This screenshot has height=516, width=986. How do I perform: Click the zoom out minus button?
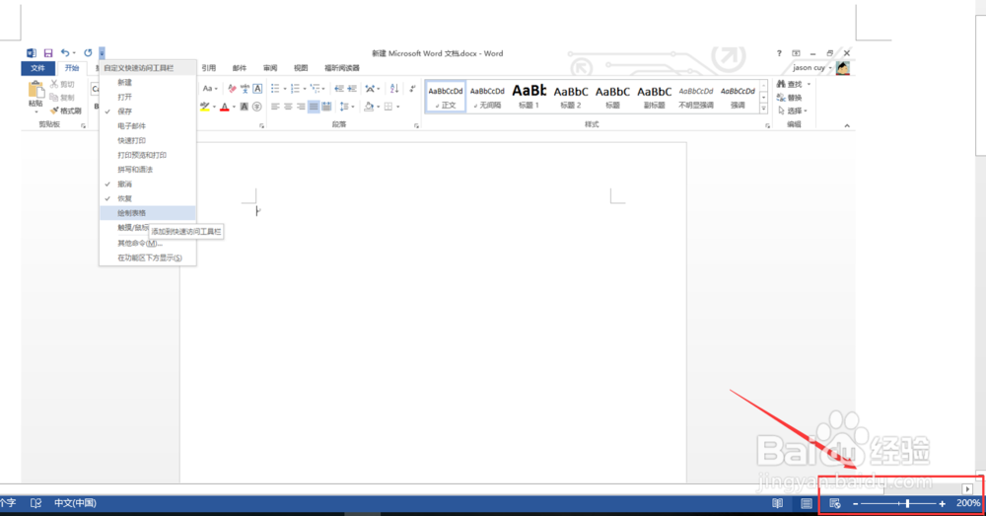pyautogui.click(x=855, y=504)
